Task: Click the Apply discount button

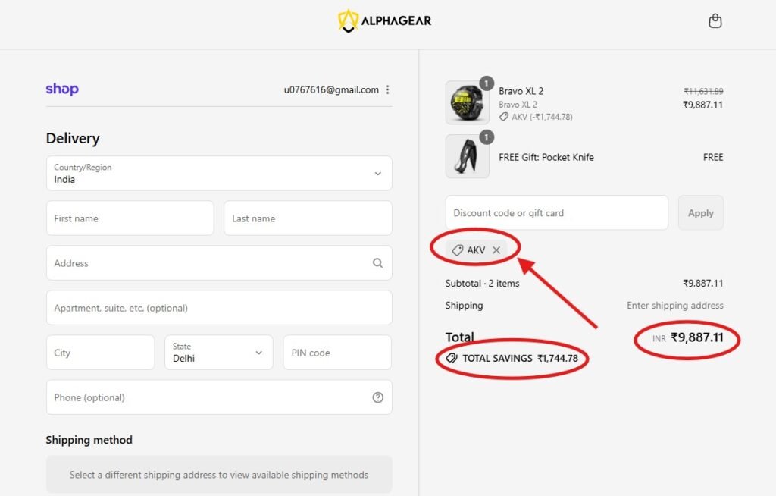Action: pyautogui.click(x=701, y=212)
